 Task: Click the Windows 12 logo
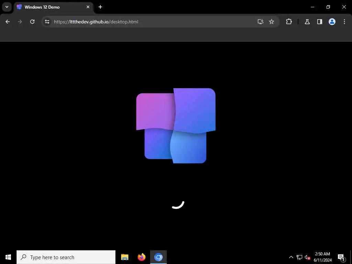click(176, 126)
